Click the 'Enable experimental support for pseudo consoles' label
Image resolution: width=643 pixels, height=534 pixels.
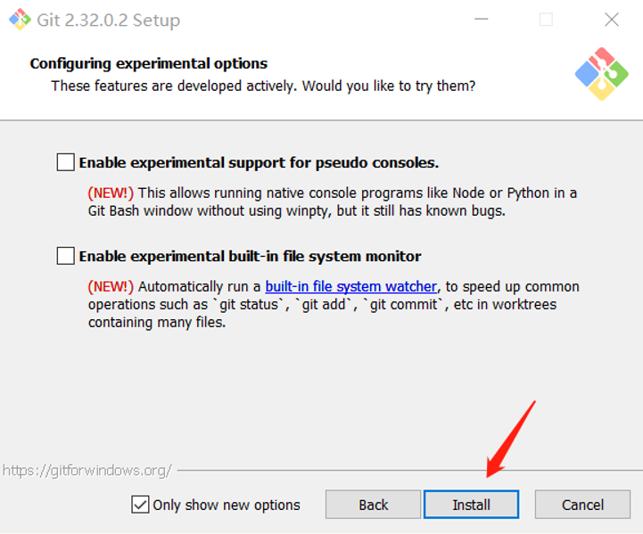click(259, 163)
